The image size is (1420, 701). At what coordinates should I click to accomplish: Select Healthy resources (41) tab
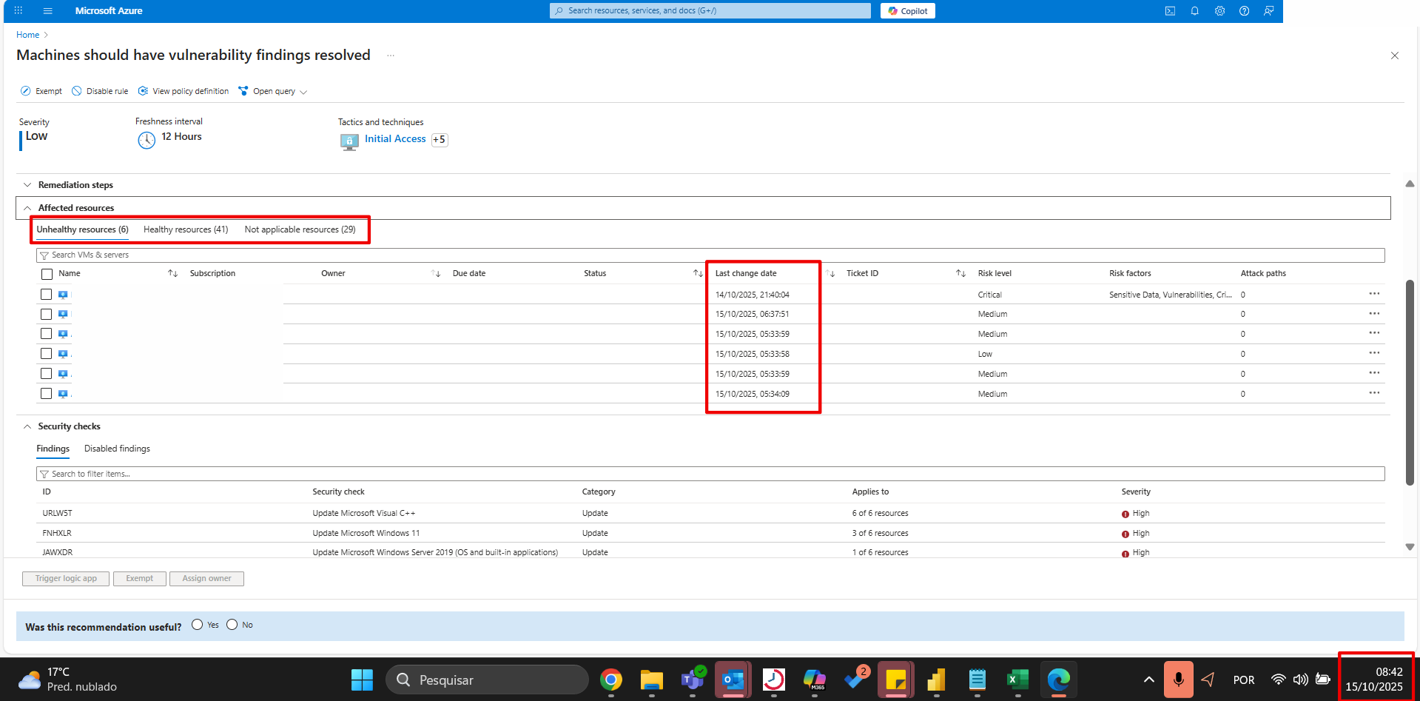point(186,229)
